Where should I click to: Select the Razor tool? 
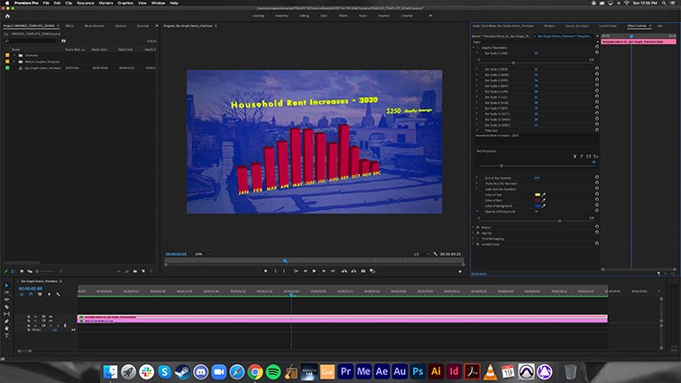pos(6,306)
